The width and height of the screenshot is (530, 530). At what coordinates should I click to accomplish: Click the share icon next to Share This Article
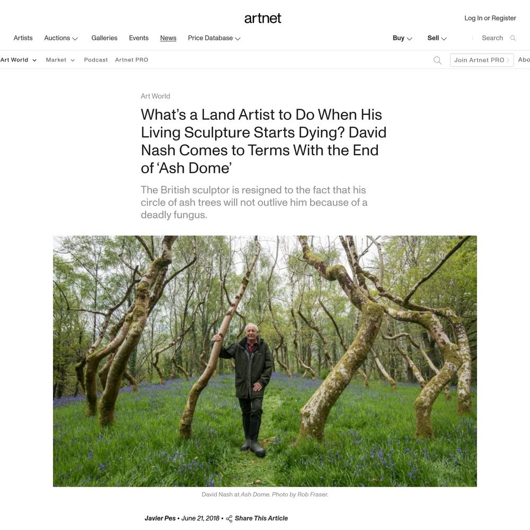coord(229,518)
